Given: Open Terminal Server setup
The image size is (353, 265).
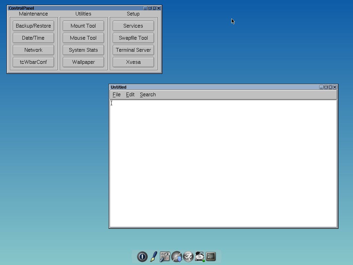Looking at the screenshot, I should pos(133,50).
